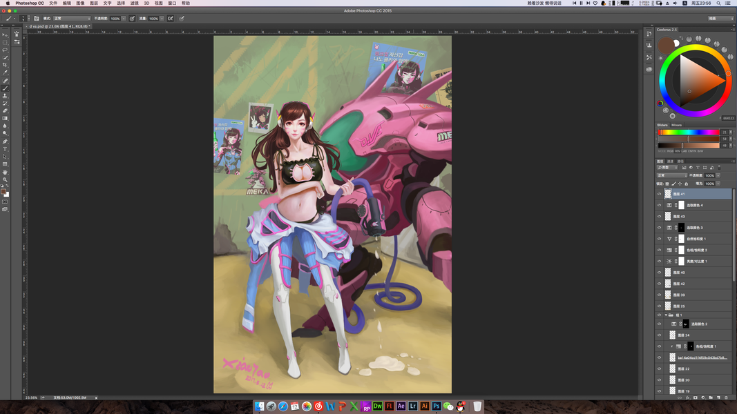
Task: Select the Zoom tool
Action: coord(5,179)
